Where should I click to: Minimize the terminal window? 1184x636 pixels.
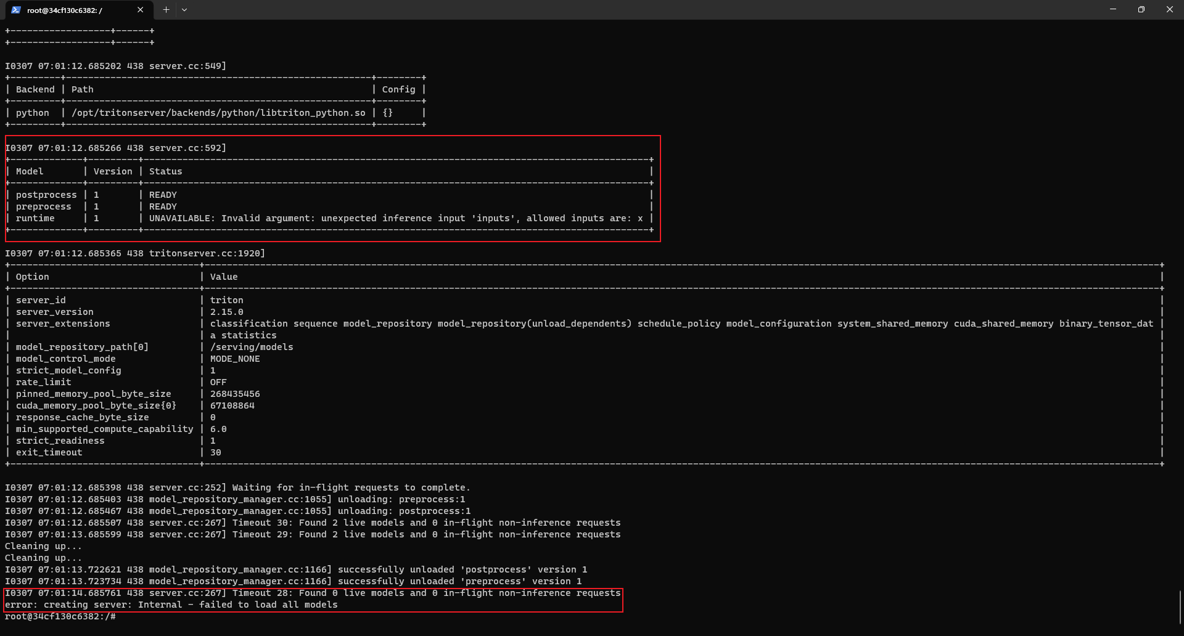pyautogui.click(x=1113, y=9)
